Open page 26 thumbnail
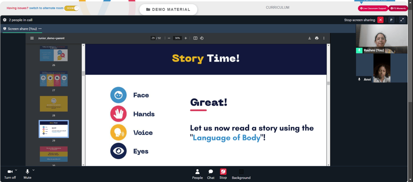 pos(54,54)
